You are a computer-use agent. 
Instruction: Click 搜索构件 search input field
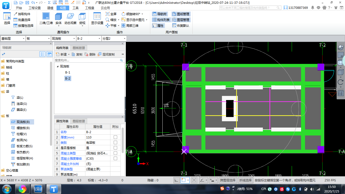[x=87, y=60]
